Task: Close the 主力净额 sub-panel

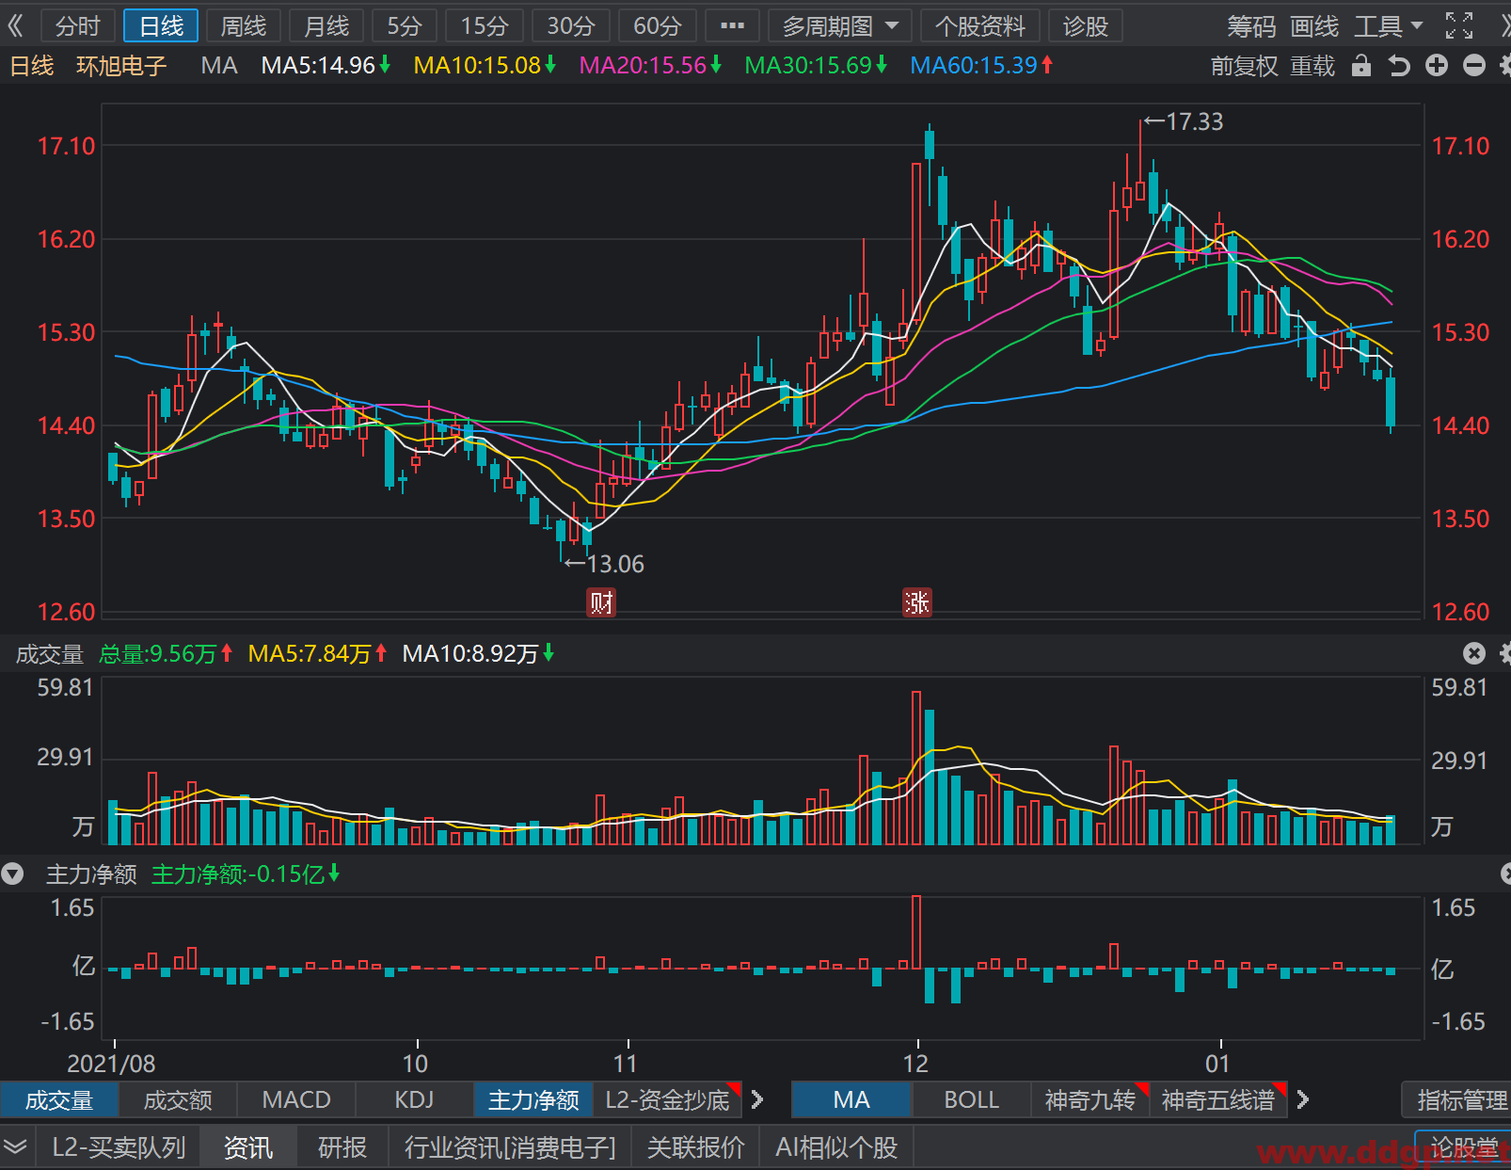Action: 1504,874
